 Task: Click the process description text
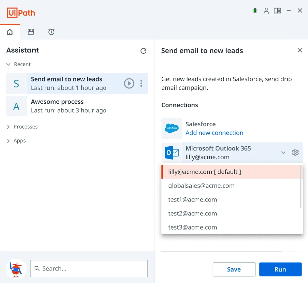(226, 83)
